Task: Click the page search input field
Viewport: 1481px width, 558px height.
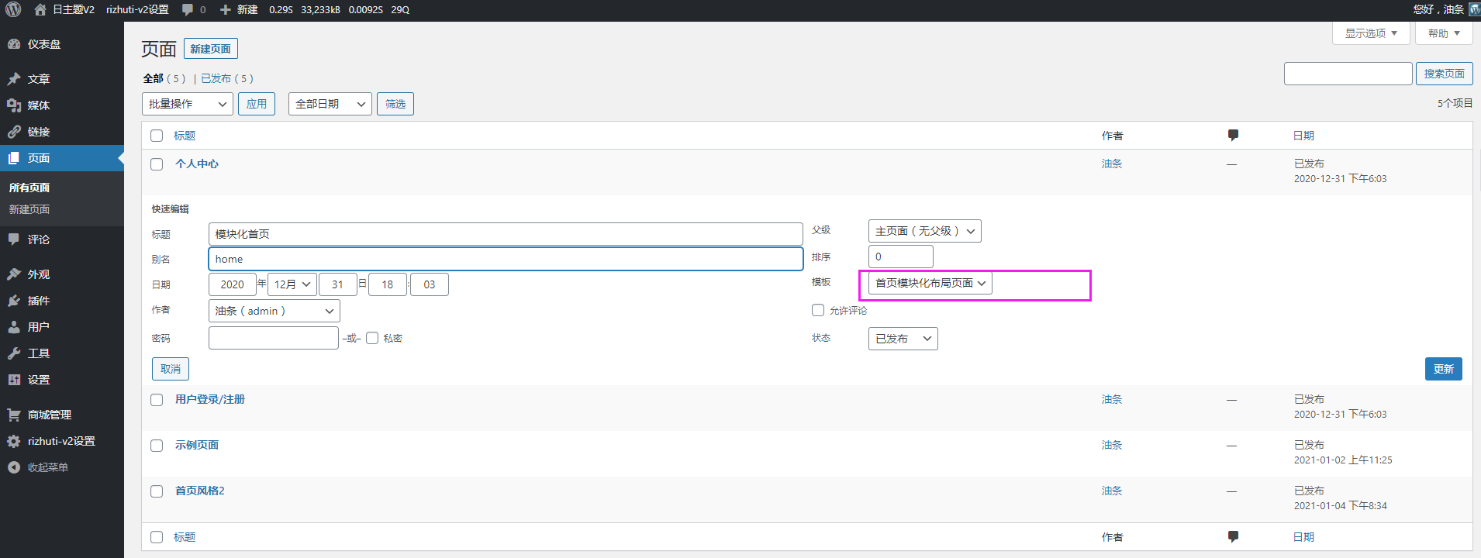Action: [1348, 74]
